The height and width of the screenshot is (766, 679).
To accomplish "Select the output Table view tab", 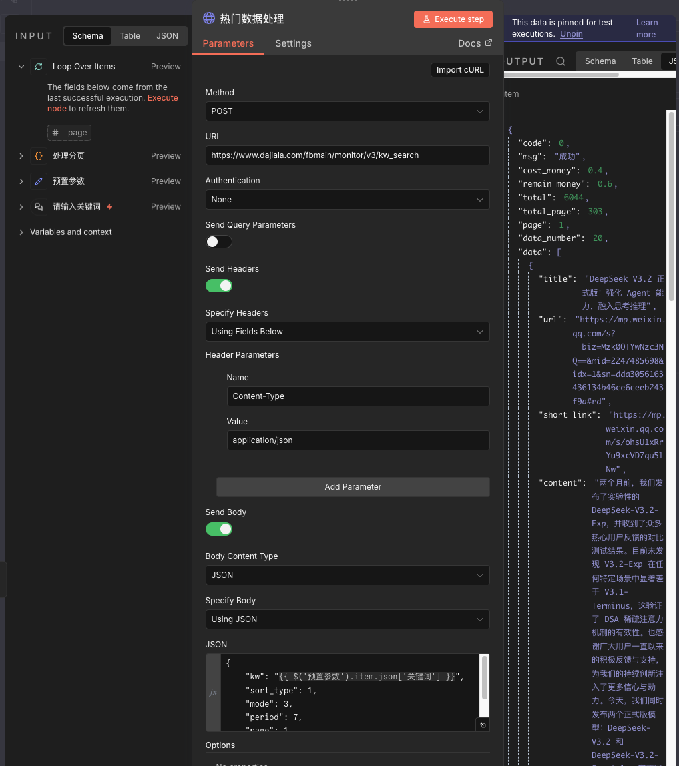I will click(x=642, y=61).
